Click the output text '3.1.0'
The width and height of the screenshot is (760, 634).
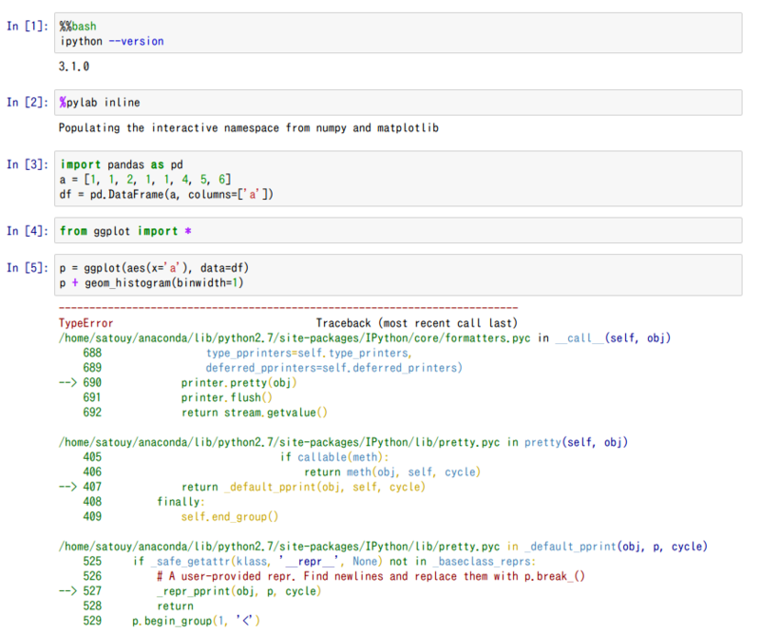[x=74, y=67]
